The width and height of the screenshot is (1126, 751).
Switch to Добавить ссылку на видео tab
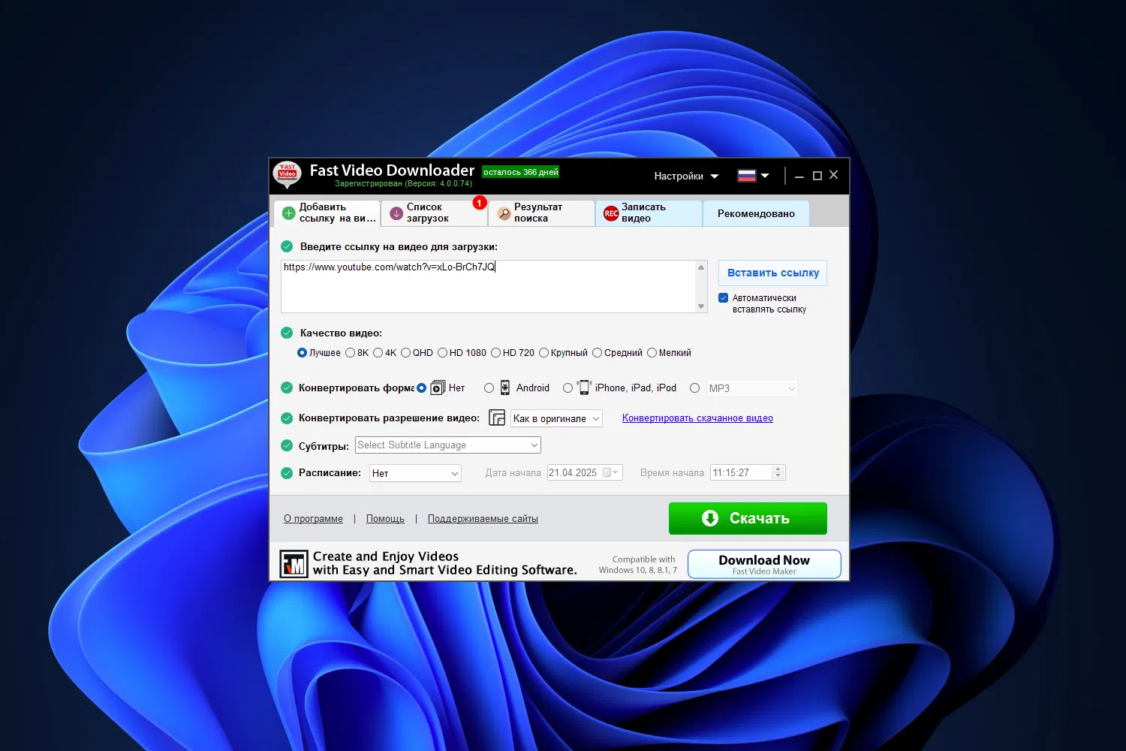click(327, 213)
